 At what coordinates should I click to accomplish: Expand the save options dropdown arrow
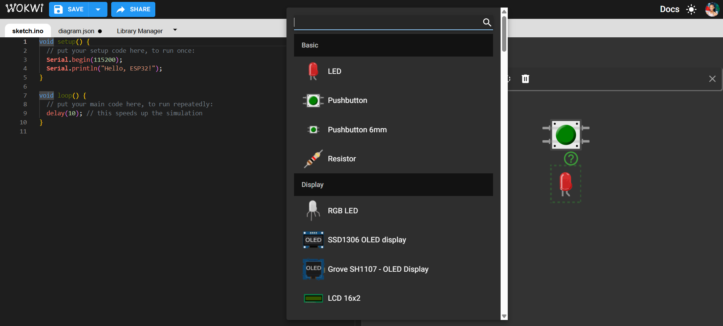pyautogui.click(x=98, y=9)
